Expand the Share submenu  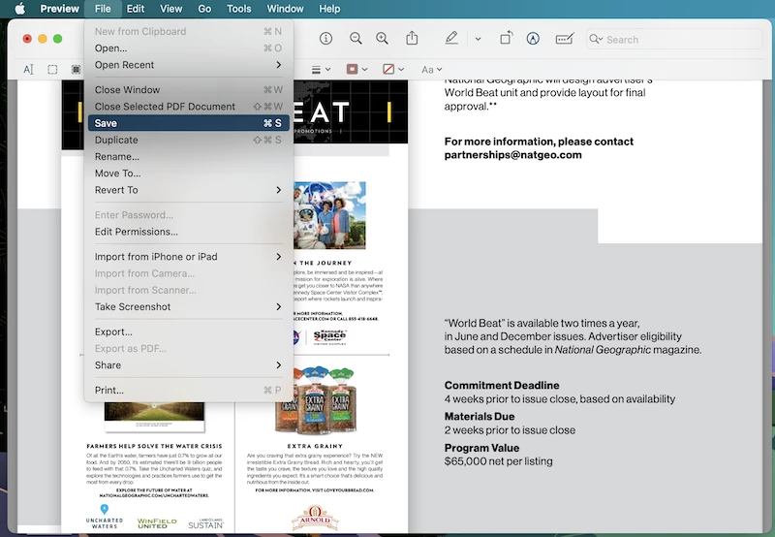click(188, 365)
